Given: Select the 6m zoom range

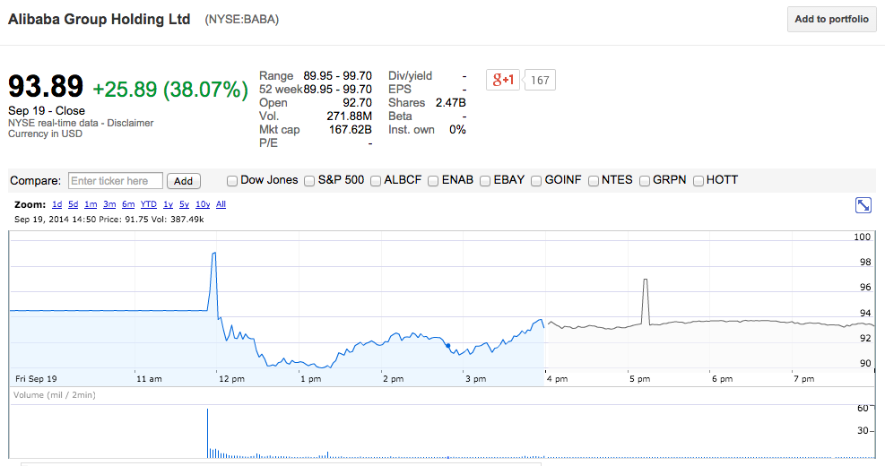Looking at the screenshot, I should click(x=128, y=204).
